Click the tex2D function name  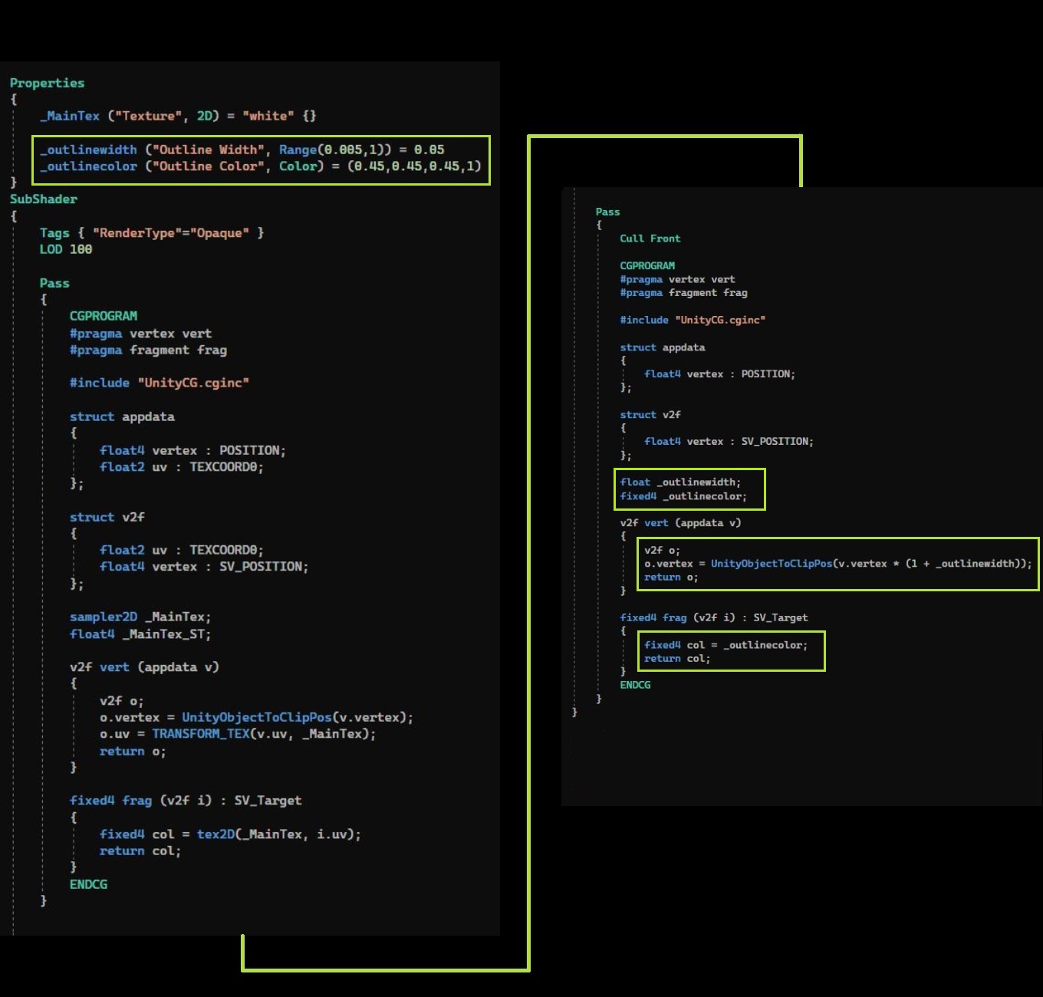point(216,834)
